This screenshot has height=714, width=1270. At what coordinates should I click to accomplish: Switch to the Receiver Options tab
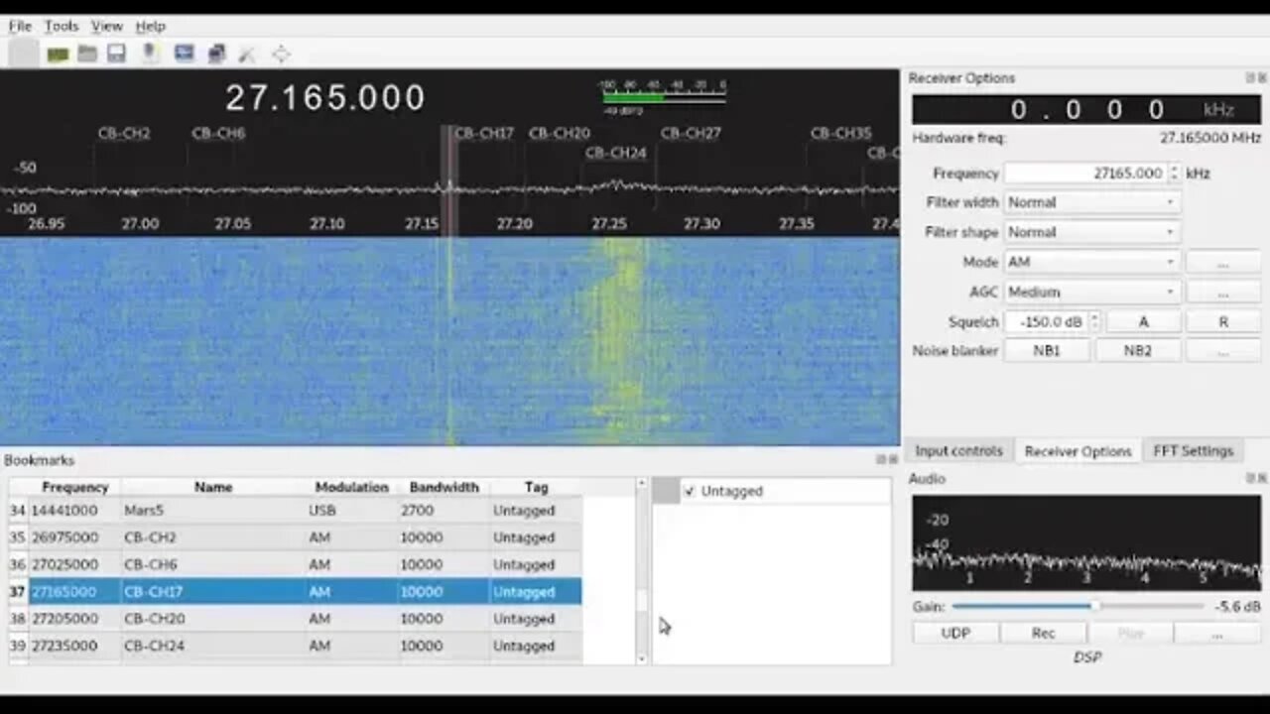click(1078, 450)
